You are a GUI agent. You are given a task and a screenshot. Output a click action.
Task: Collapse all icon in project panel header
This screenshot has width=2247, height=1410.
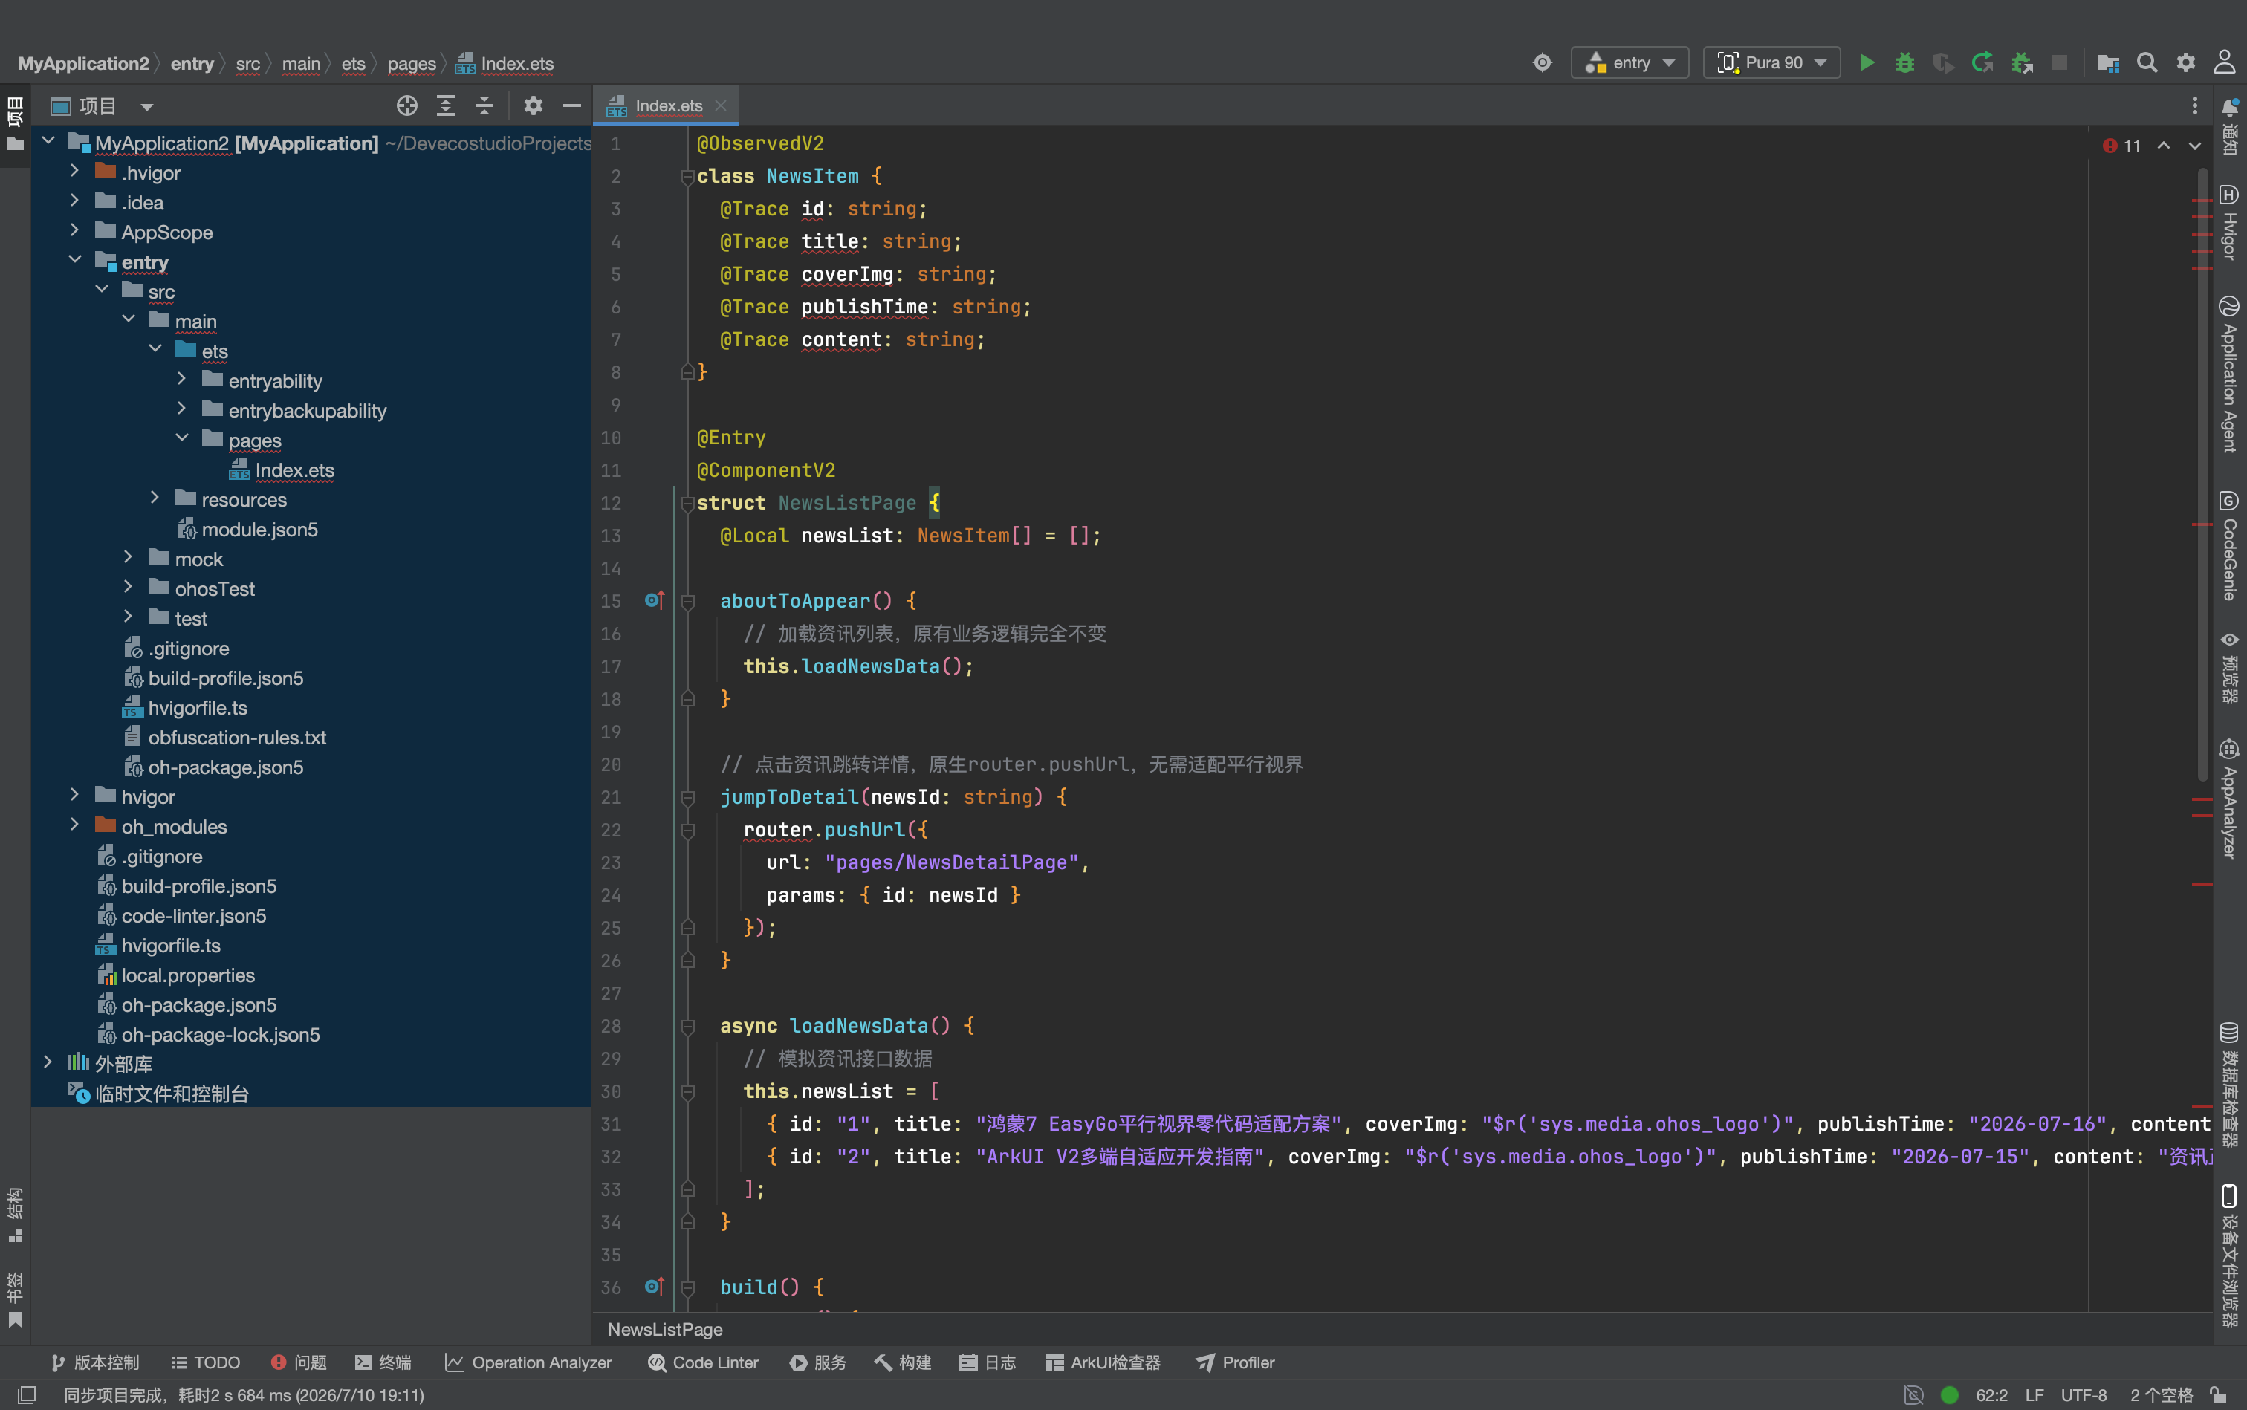point(484,105)
